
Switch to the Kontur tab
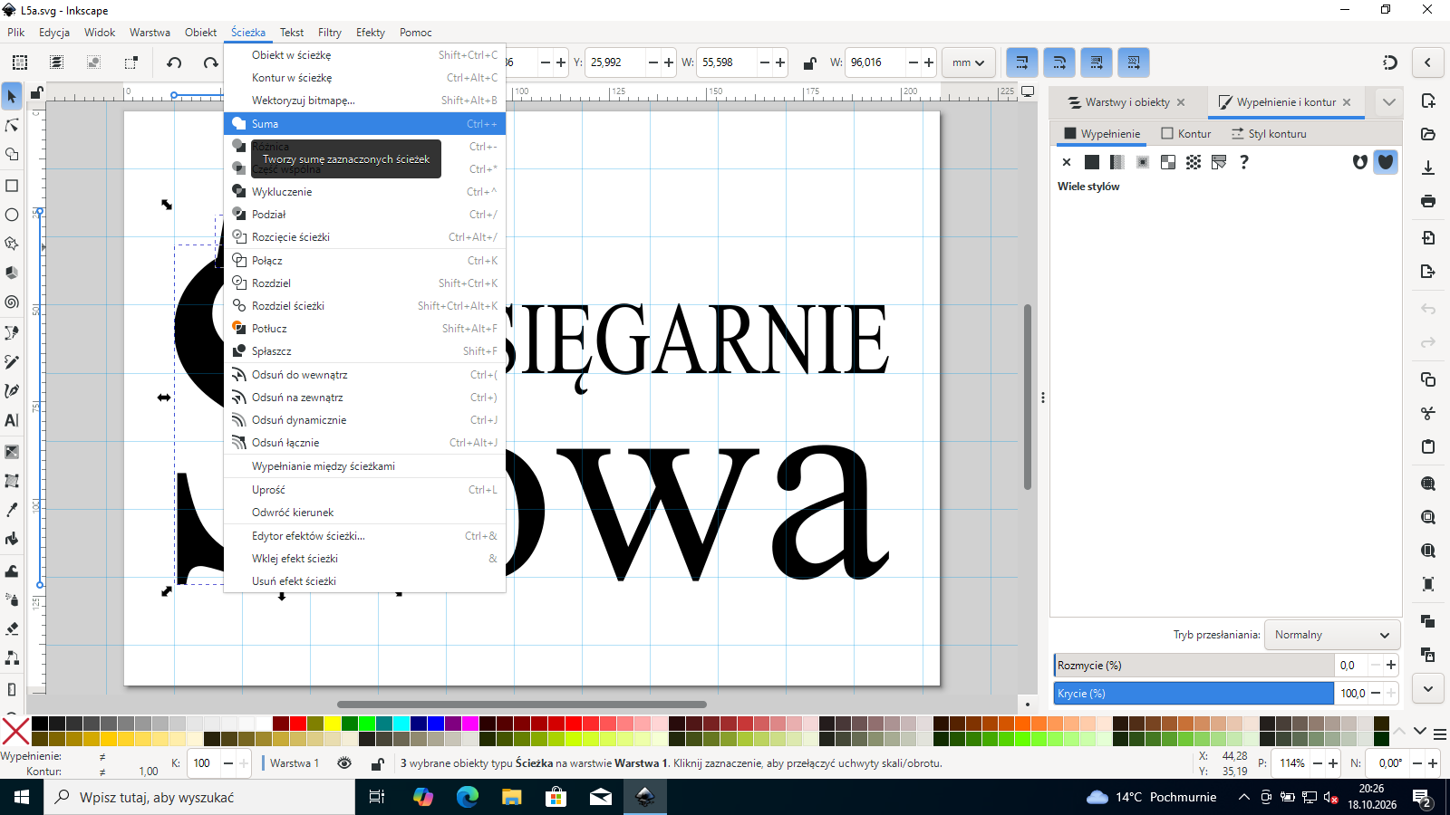(x=1186, y=134)
